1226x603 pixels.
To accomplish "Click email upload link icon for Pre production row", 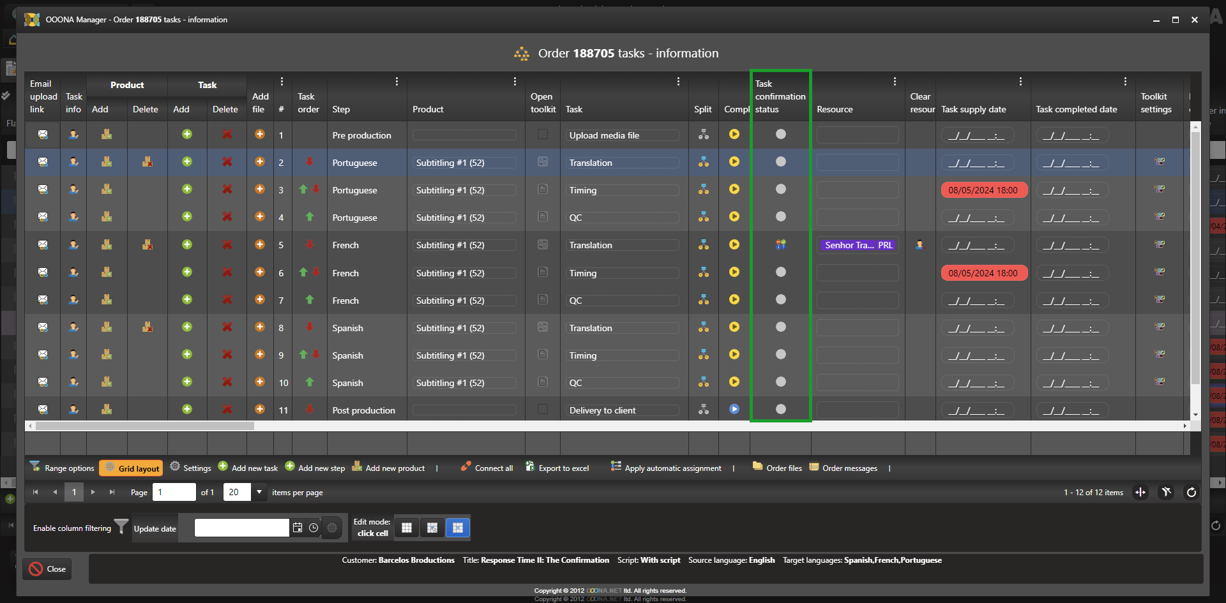I will coord(43,135).
